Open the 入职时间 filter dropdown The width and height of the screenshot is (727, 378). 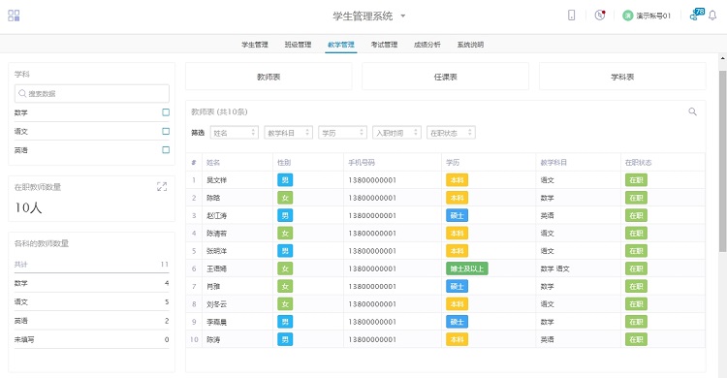pyautogui.click(x=396, y=133)
